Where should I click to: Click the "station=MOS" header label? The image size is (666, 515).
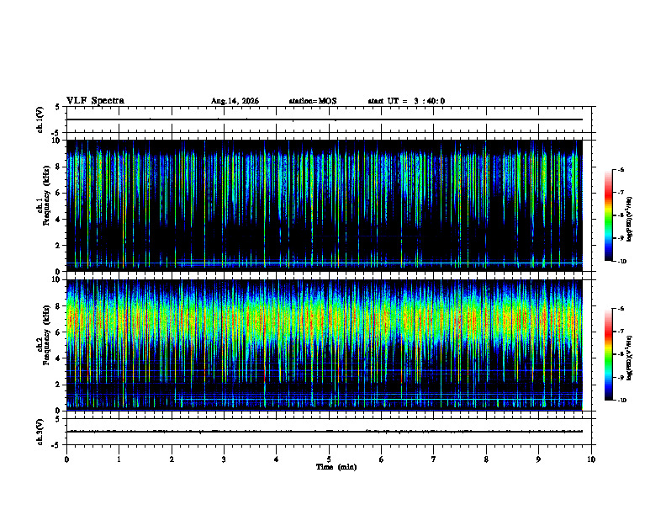click(313, 101)
